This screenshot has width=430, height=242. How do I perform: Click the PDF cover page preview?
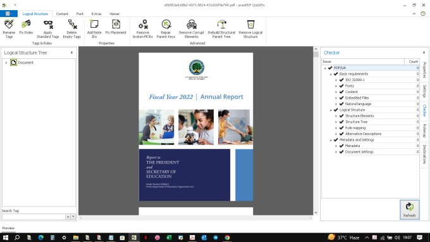196,127
